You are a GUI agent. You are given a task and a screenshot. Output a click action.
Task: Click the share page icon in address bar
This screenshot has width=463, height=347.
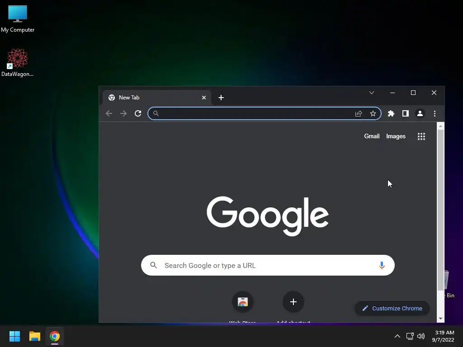point(359,113)
